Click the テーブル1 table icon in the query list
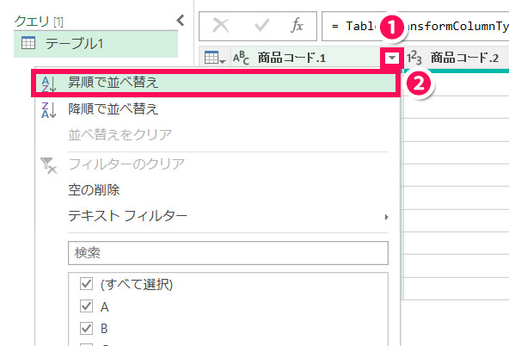This screenshot has height=346, width=509. [x=28, y=43]
